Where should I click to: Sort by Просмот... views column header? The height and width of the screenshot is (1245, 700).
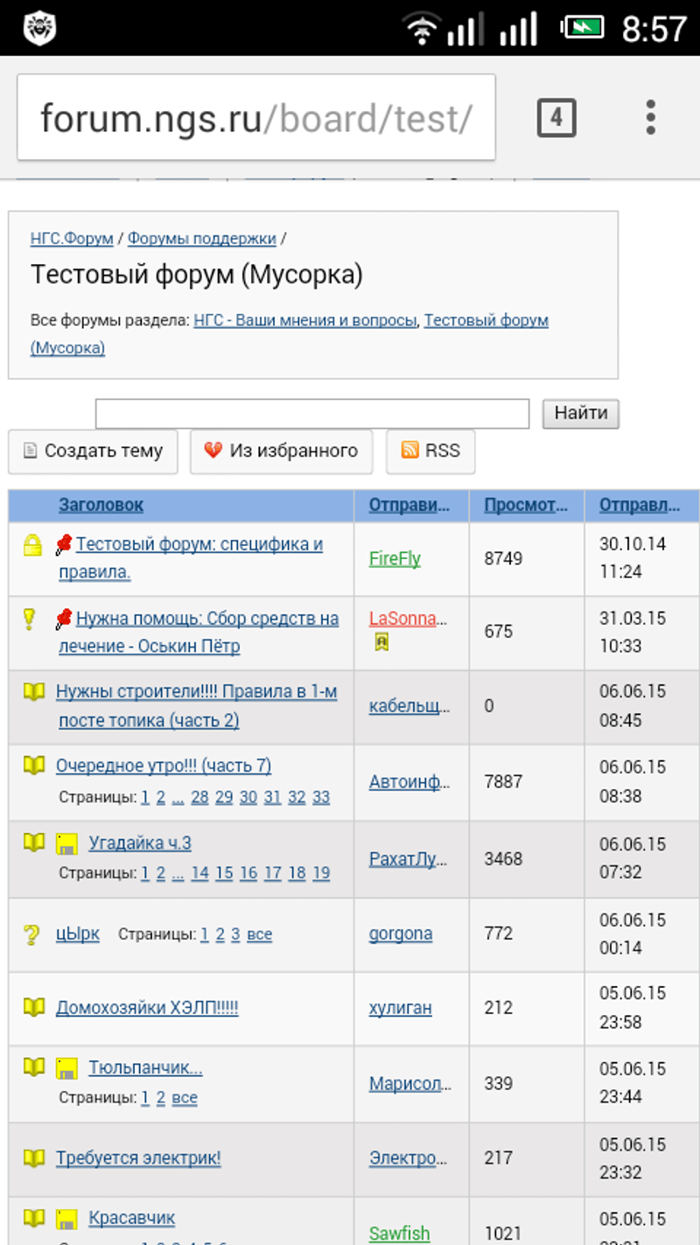526,505
